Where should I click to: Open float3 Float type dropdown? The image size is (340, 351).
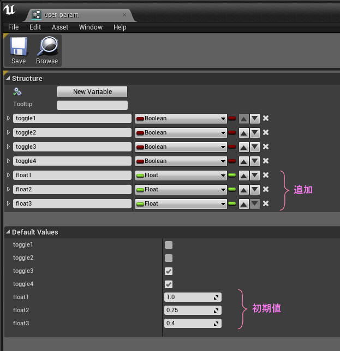pos(181,204)
